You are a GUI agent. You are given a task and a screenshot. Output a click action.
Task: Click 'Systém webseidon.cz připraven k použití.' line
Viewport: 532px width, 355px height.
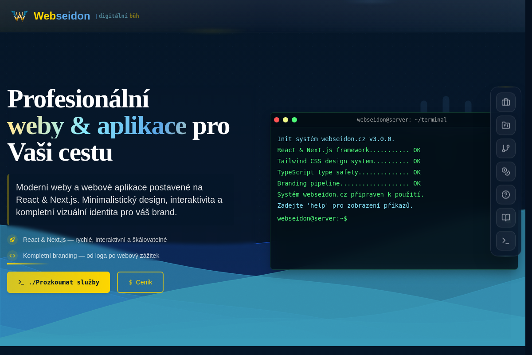coord(351,194)
